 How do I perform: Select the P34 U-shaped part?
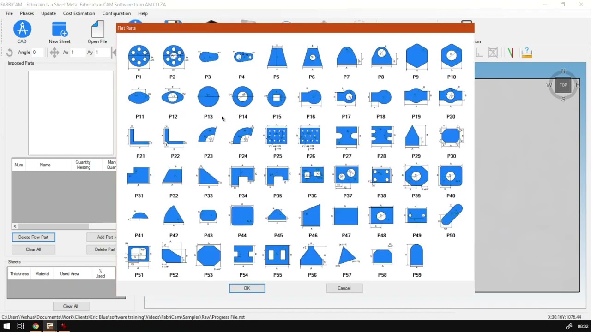tap(243, 177)
